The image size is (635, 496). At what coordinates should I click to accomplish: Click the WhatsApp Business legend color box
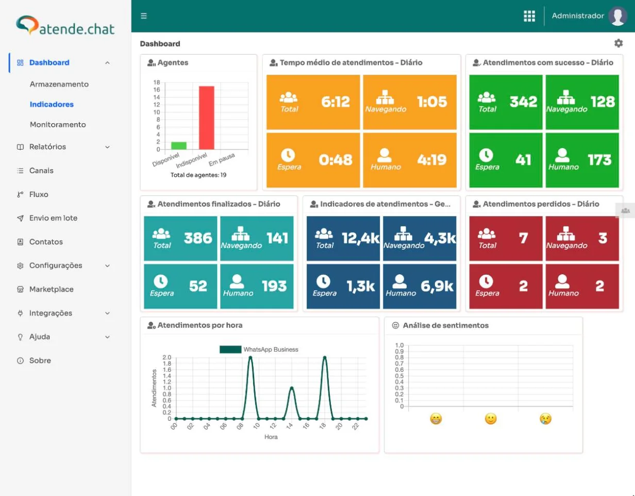pos(230,350)
